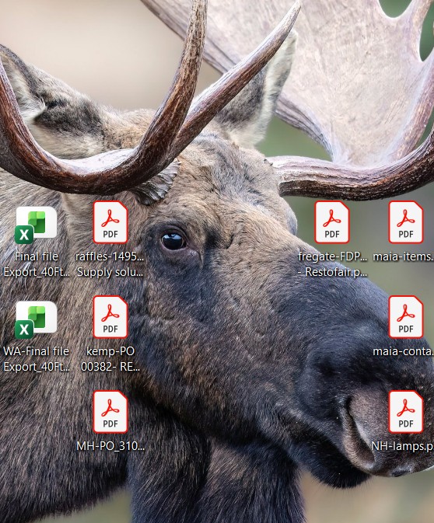
Task: Click the "MH-PO_310..." file name label
Action: (110, 446)
